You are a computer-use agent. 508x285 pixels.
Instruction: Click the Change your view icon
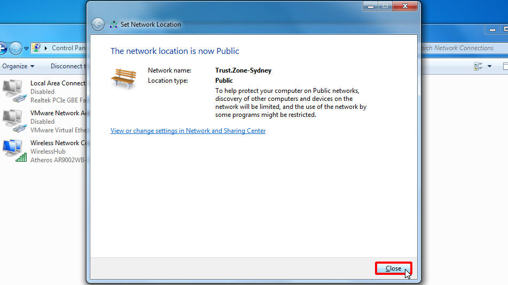pos(478,66)
